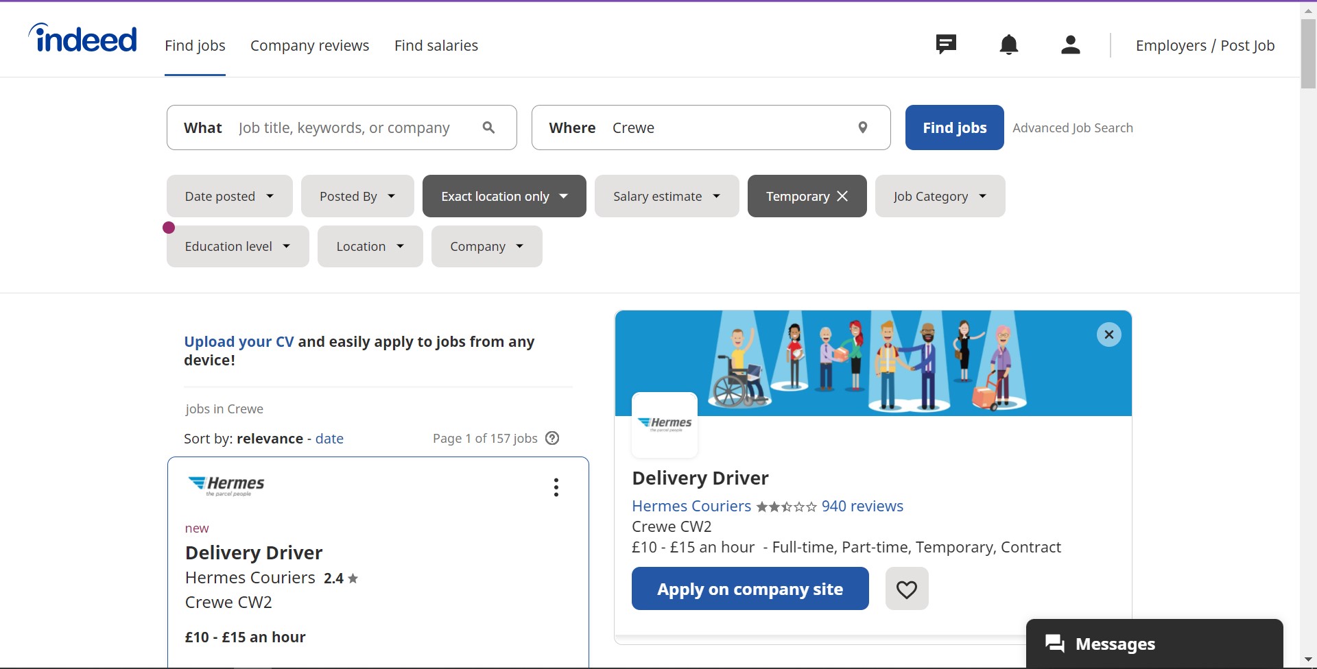Click the location pin in the Where field

coord(863,127)
